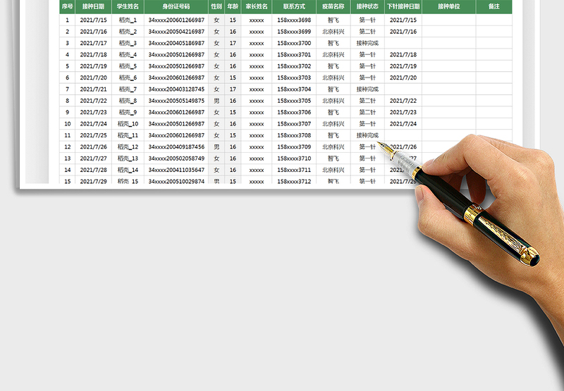
Task: Click the phone cell 158xxxx3698
Action: tap(294, 20)
